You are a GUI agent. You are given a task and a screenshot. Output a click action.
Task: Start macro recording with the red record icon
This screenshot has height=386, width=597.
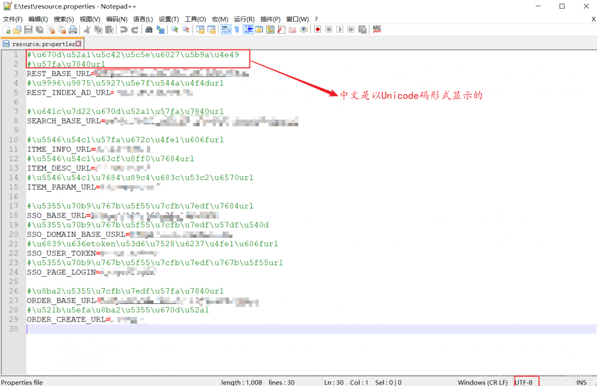tap(317, 30)
